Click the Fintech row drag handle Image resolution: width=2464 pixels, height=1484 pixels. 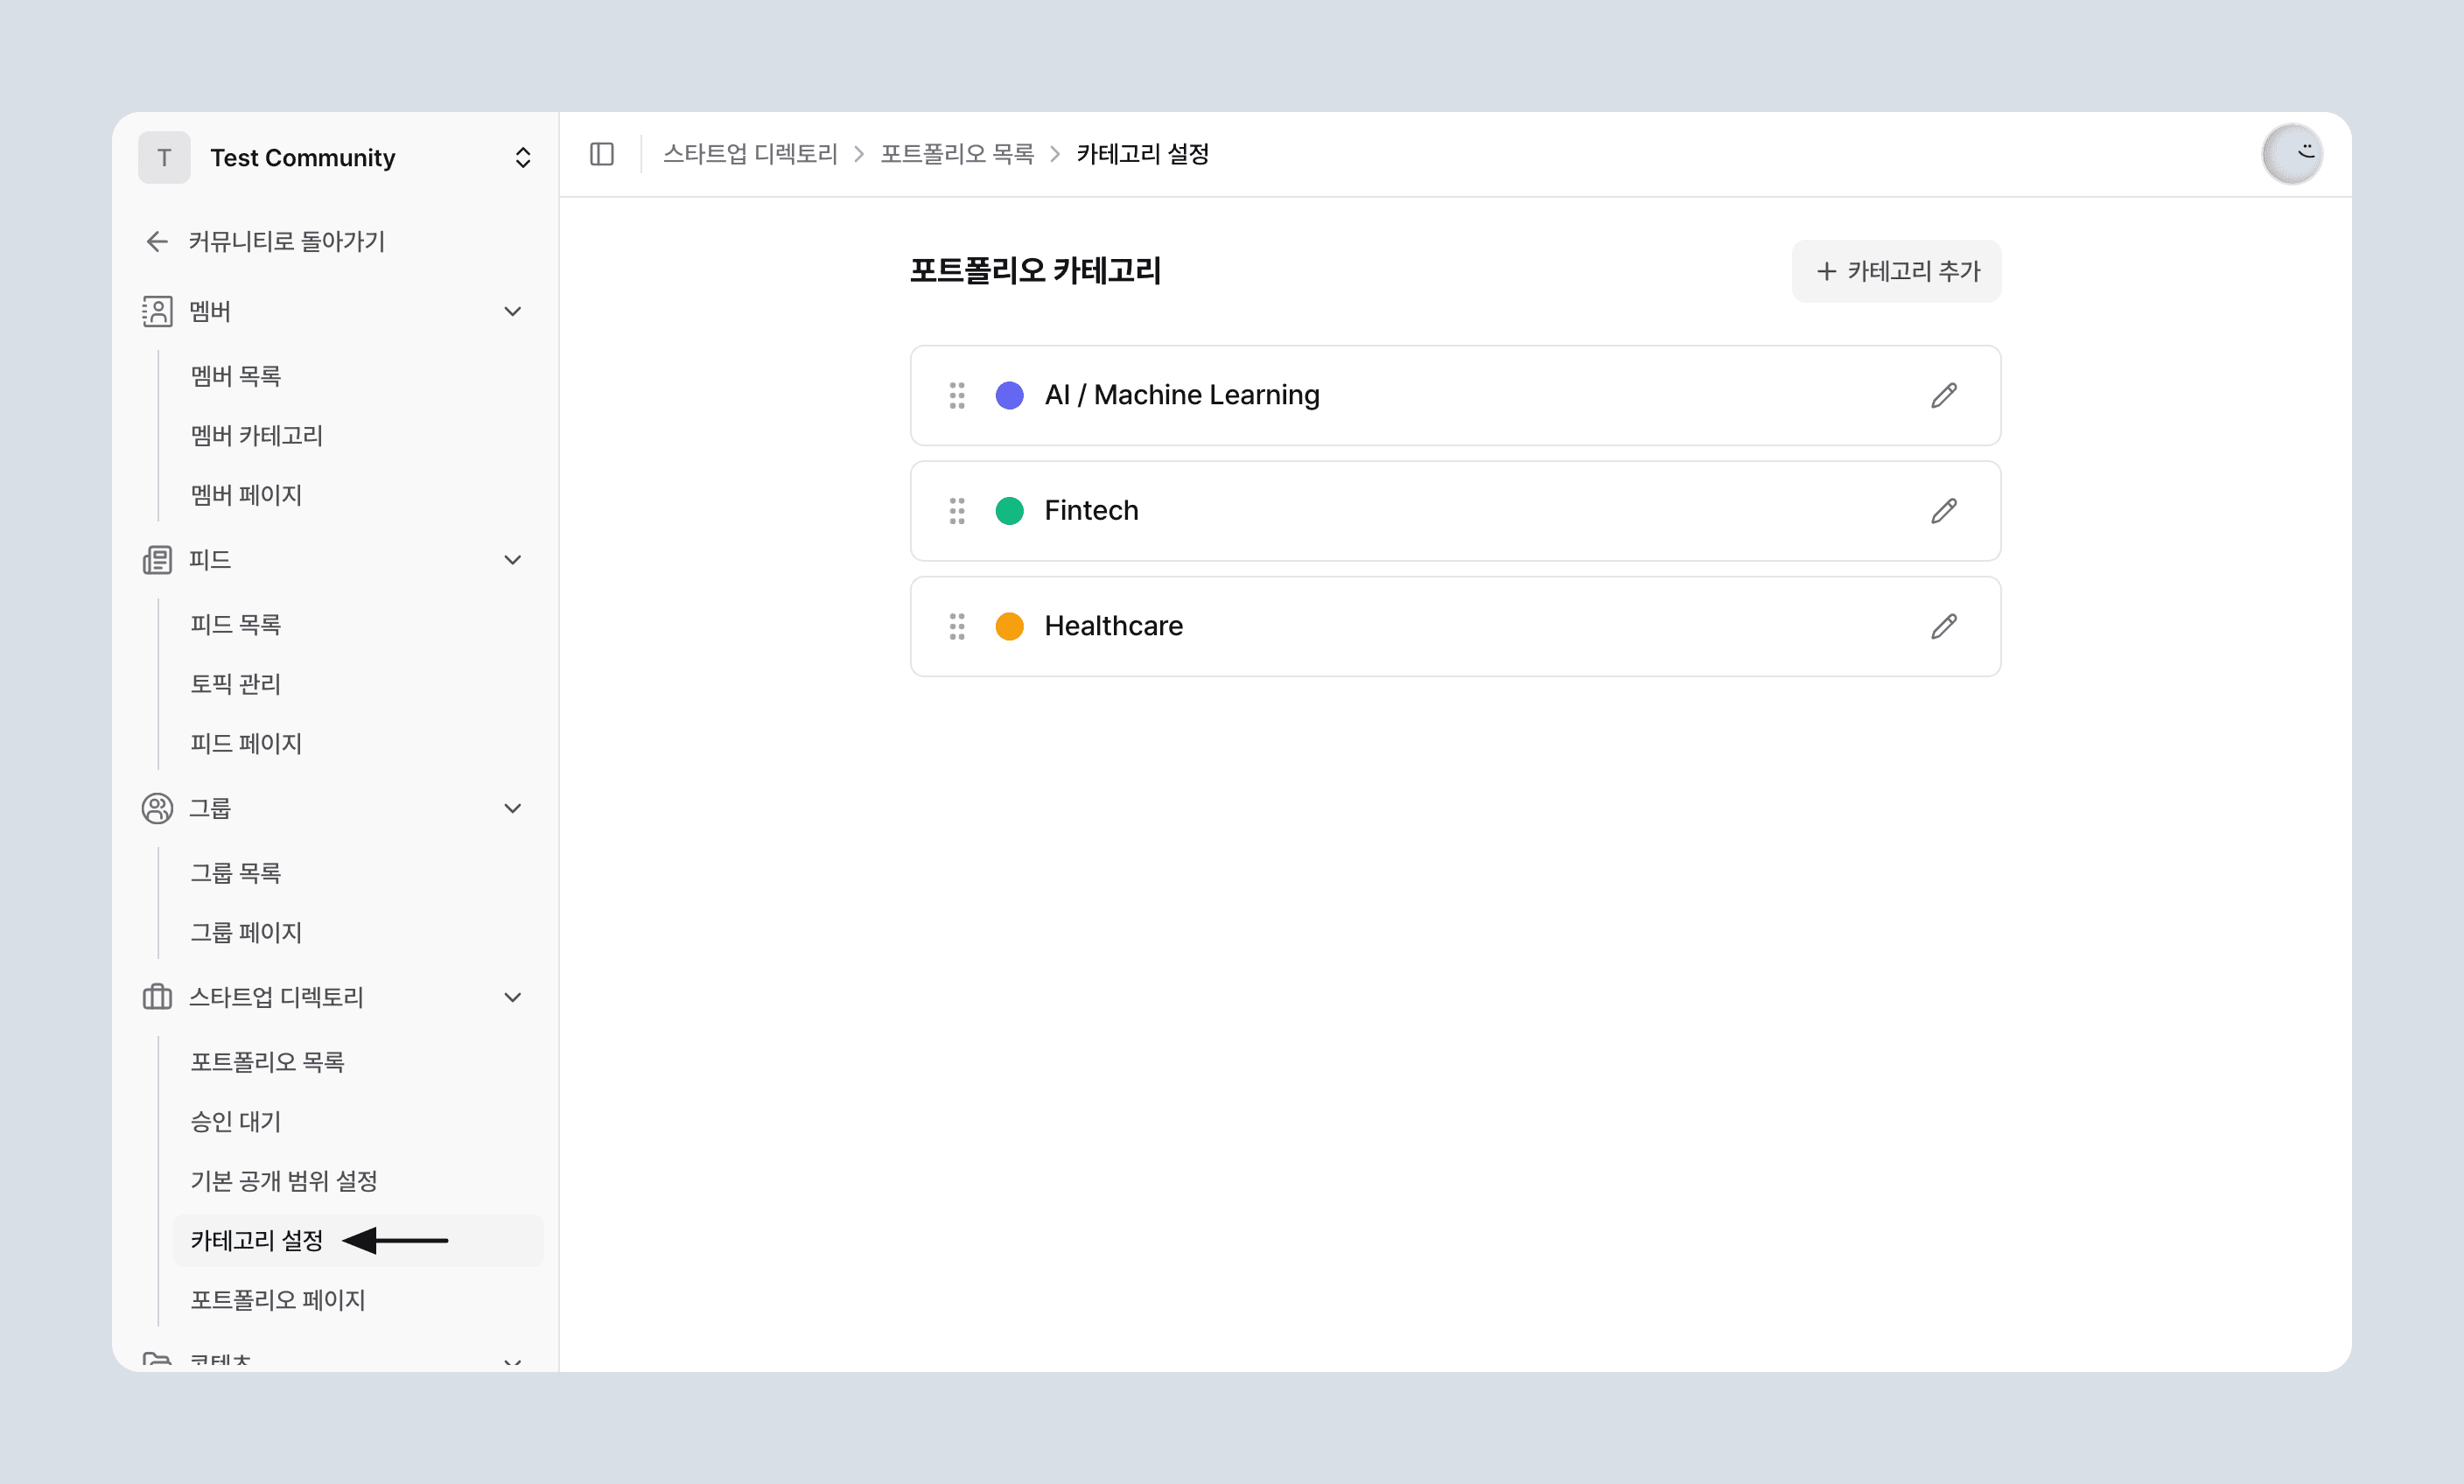[x=957, y=511]
